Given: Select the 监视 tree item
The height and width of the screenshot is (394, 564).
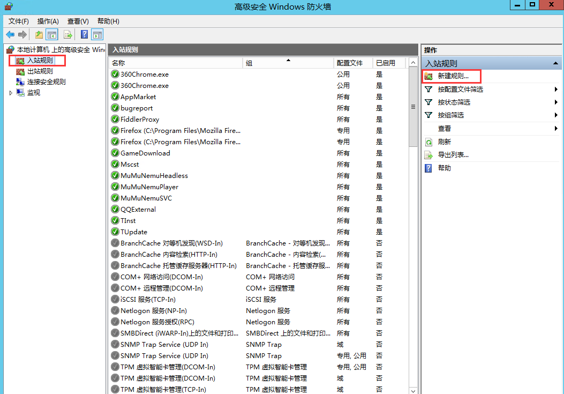Looking at the screenshot, I should pos(34,93).
